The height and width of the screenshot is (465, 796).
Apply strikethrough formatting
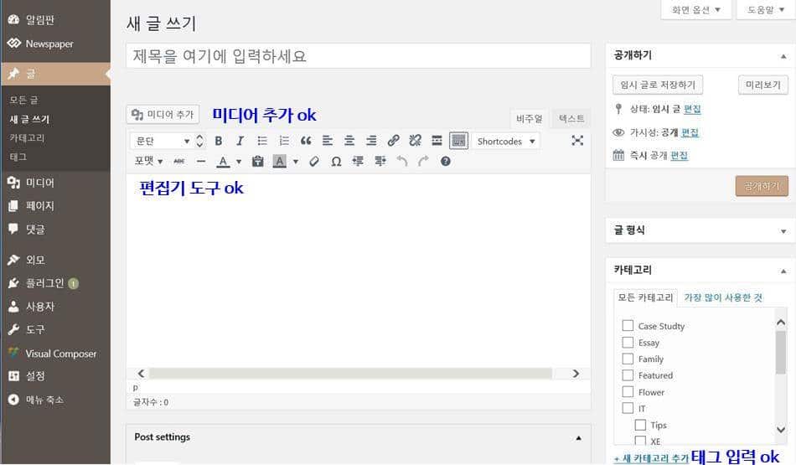tap(179, 162)
